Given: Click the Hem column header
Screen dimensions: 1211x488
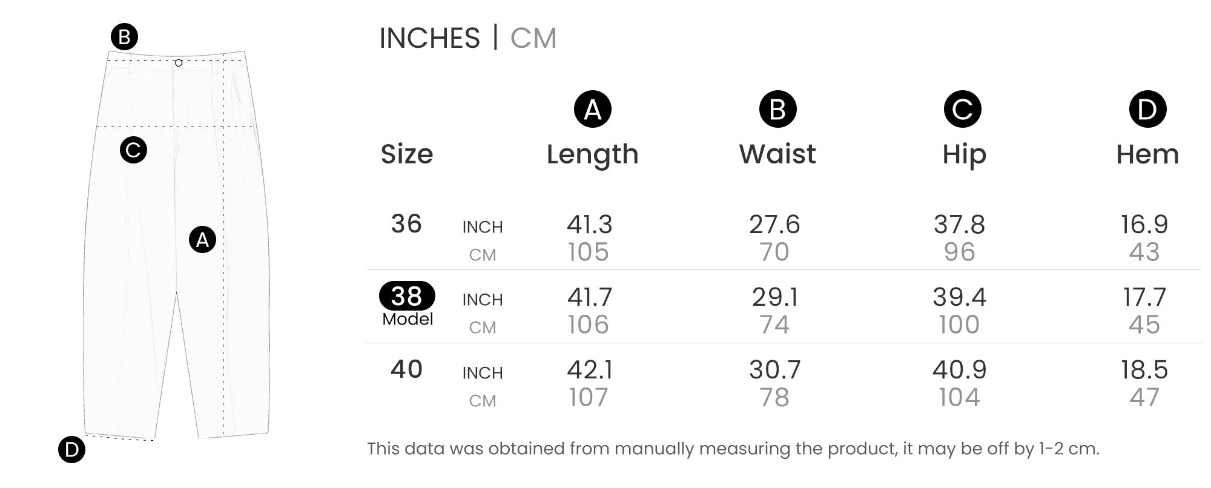Looking at the screenshot, I should (x=1147, y=154).
